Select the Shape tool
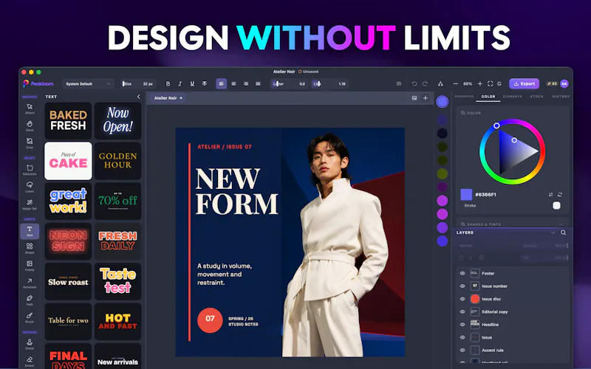This screenshot has width=591, height=369. click(30, 248)
